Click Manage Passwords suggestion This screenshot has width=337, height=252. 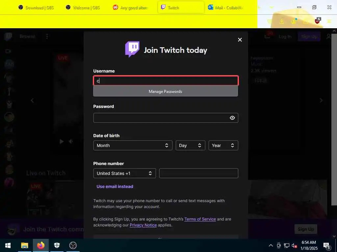(x=166, y=92)
